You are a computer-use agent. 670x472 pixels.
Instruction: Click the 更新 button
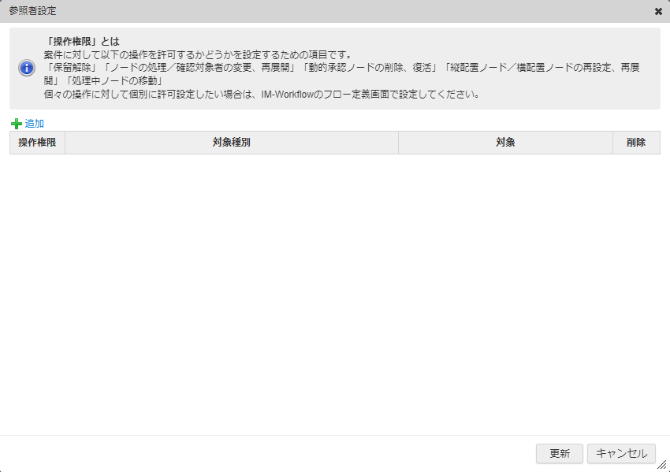click(x=560, y=453)
